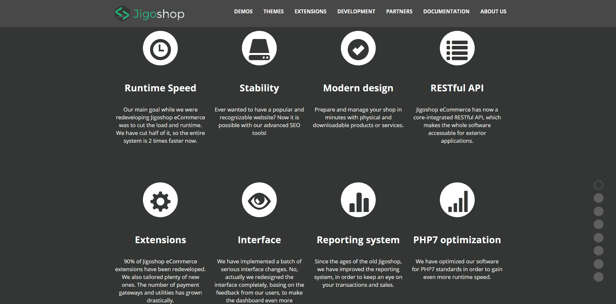
Task: Click the Interface eye icon
Action: [x=259, y=200]
